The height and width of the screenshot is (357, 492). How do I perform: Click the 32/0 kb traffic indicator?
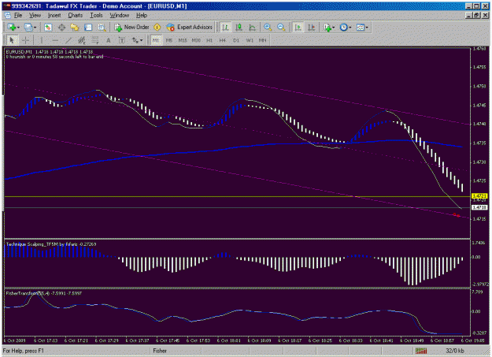[x=455, y=351]
